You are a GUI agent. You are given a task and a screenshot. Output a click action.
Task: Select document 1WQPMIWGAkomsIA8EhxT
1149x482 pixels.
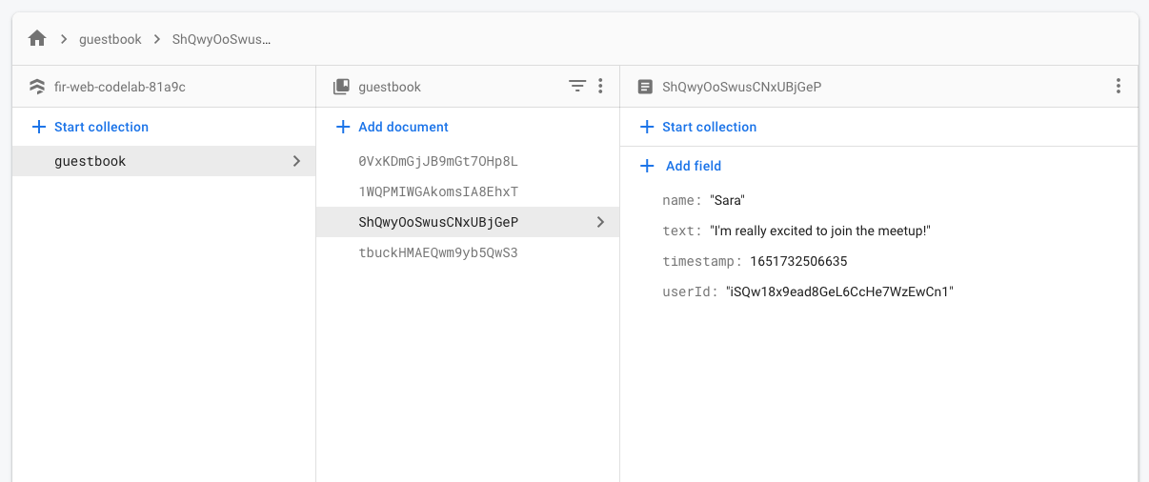[438, 191]
